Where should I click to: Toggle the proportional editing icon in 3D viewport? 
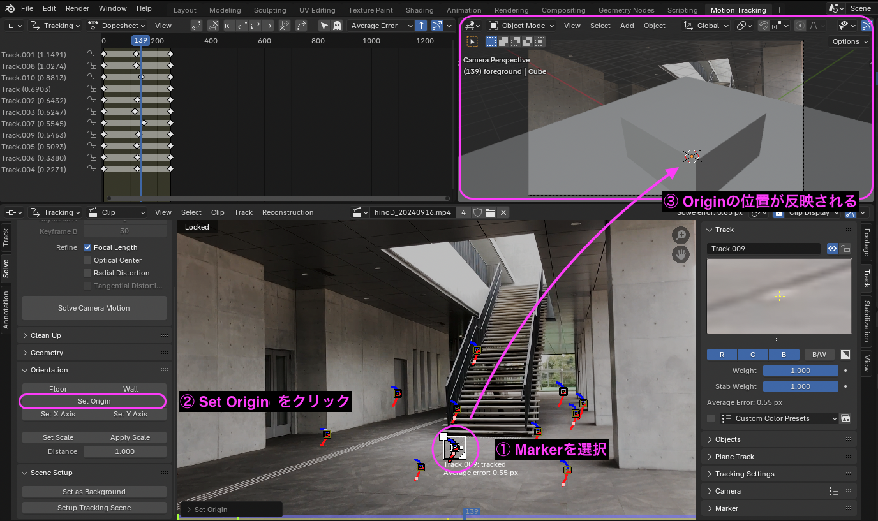click(800, 26)
